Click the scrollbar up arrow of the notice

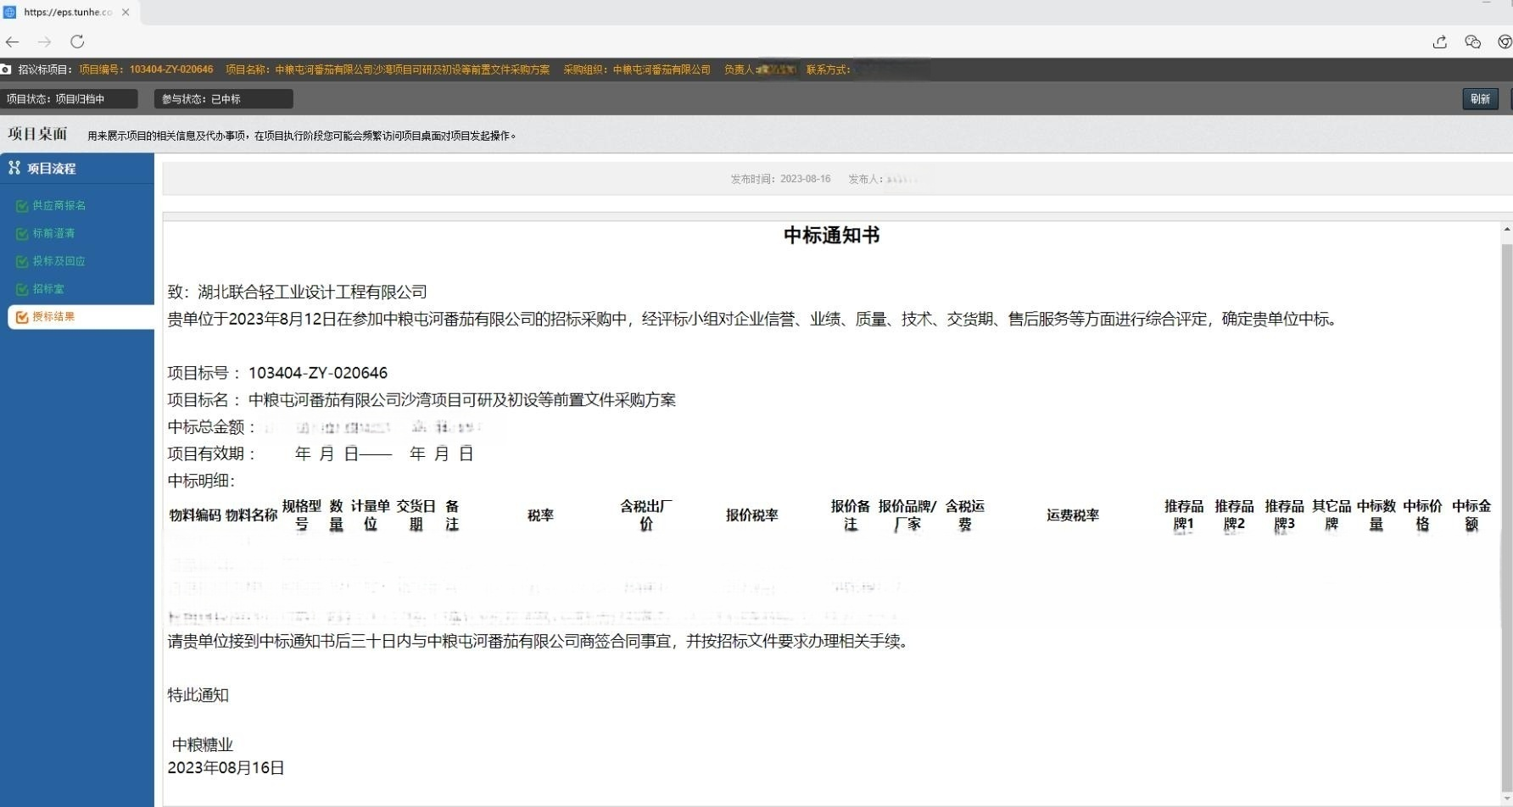pyautogui.click(x=1506, y=230)
